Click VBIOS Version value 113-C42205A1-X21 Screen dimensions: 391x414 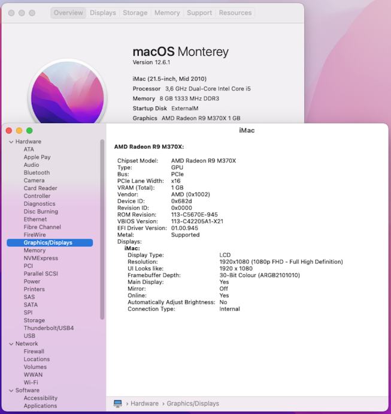(x=197, y=221)
